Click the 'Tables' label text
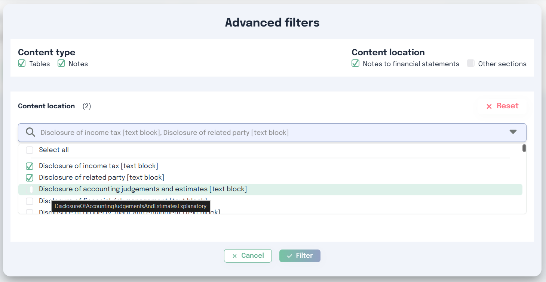Image resolution: width=546 pixels, height=282 pixels. tap(40, 64)
